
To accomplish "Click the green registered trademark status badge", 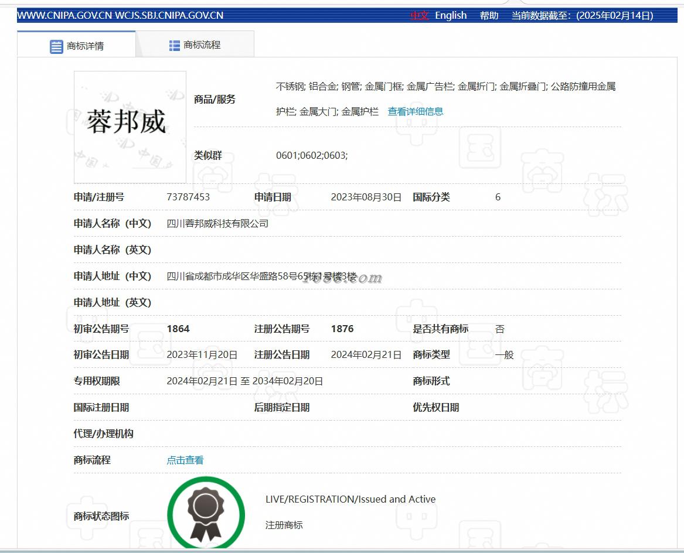I will [206, 513].
